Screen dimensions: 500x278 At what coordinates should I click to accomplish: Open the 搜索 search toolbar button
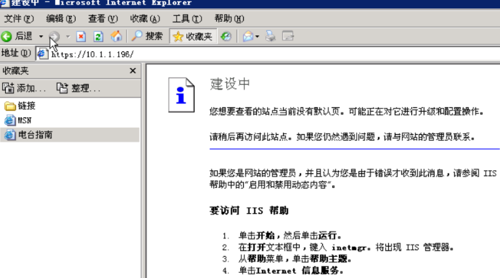tap(148, 37)
